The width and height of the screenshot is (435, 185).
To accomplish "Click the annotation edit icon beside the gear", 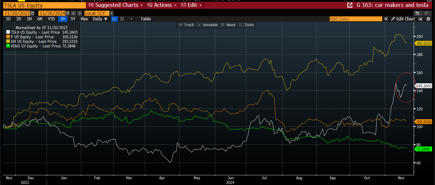I will 421,19.
